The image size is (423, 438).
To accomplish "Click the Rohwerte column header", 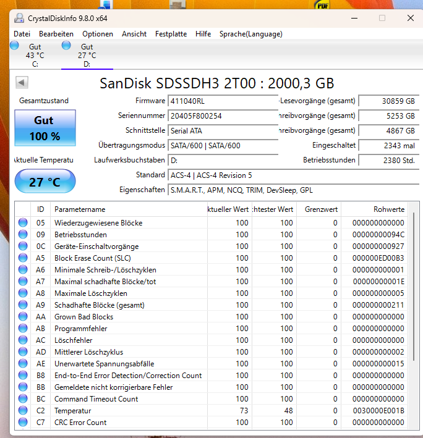I will coord(375,209).
